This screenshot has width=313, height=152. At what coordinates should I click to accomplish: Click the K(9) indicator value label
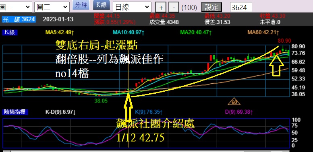149,112
